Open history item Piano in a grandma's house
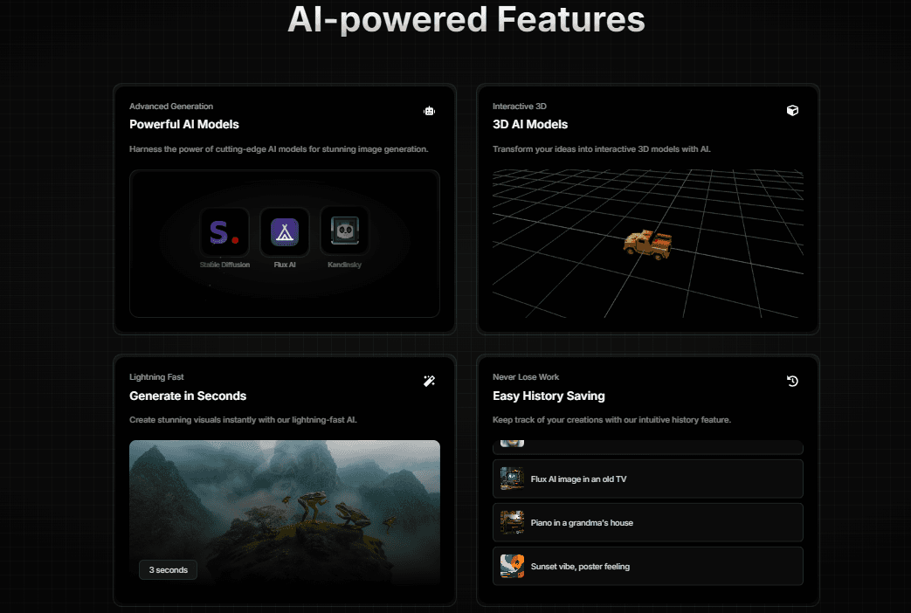 pos(648,522)
